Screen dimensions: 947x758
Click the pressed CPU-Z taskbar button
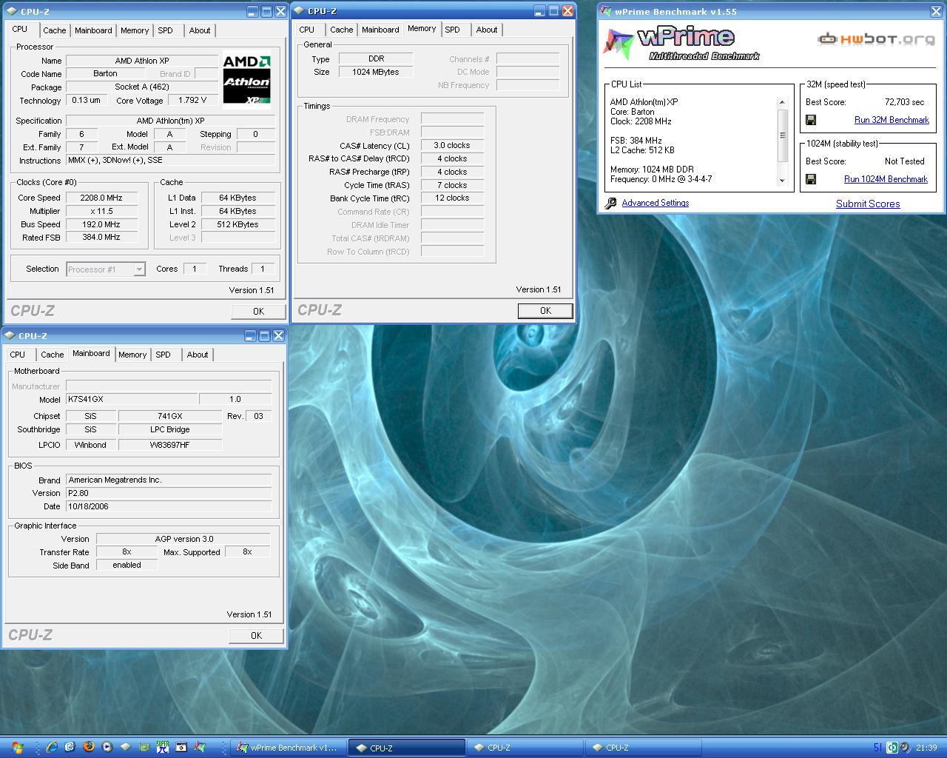[406, 748]
